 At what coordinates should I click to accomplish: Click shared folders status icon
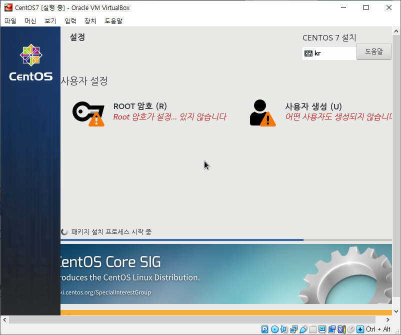coord(312,329)
